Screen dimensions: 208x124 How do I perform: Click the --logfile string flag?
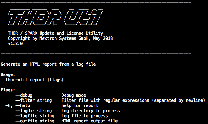click(35, 116)
